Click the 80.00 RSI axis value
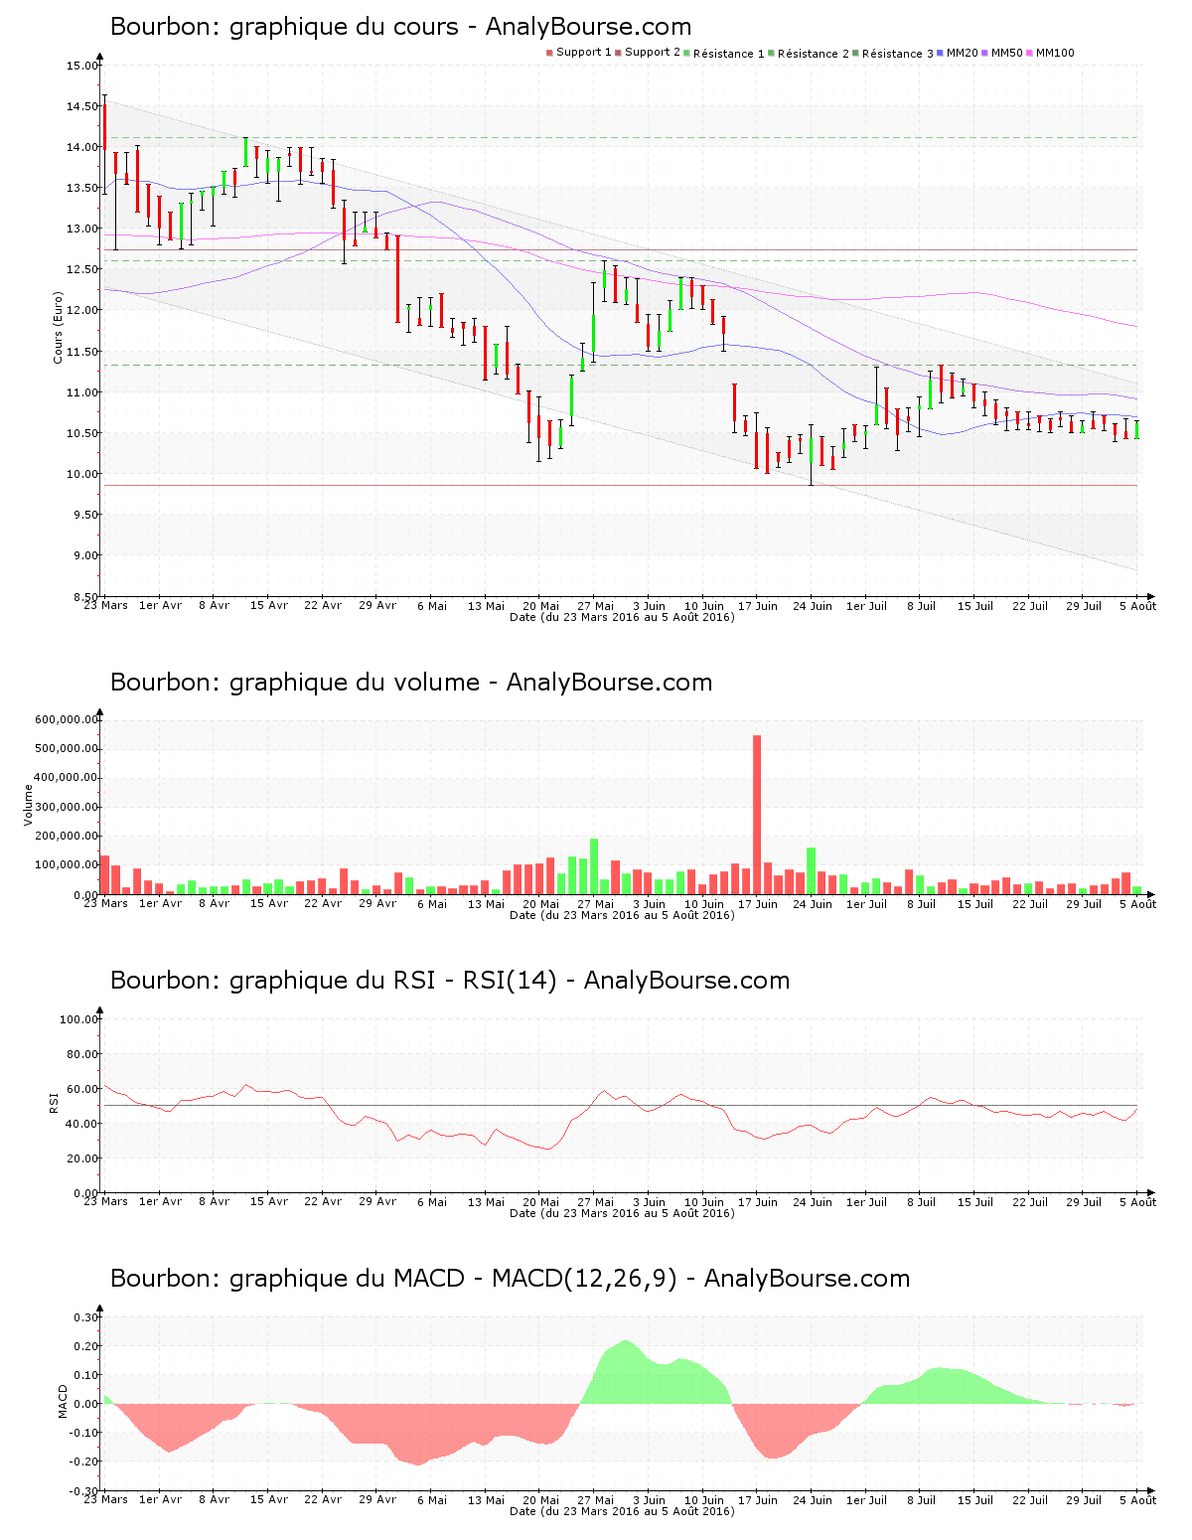Viewport: 1192px width, 1540px height. [x=82, y=1054]
